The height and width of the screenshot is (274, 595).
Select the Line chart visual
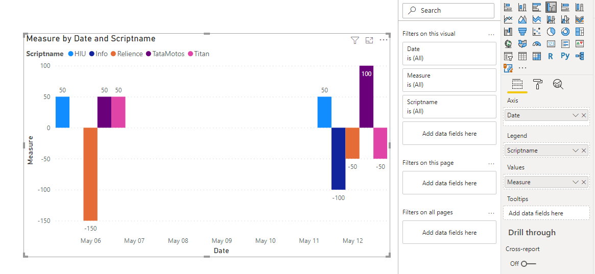click(x=509, y=19)
